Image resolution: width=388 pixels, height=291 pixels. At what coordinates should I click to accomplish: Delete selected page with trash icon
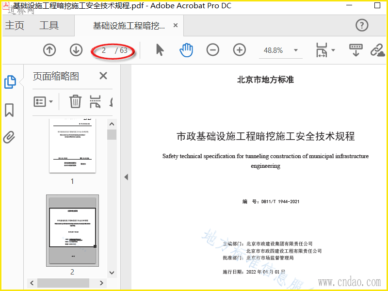point(75,101)
